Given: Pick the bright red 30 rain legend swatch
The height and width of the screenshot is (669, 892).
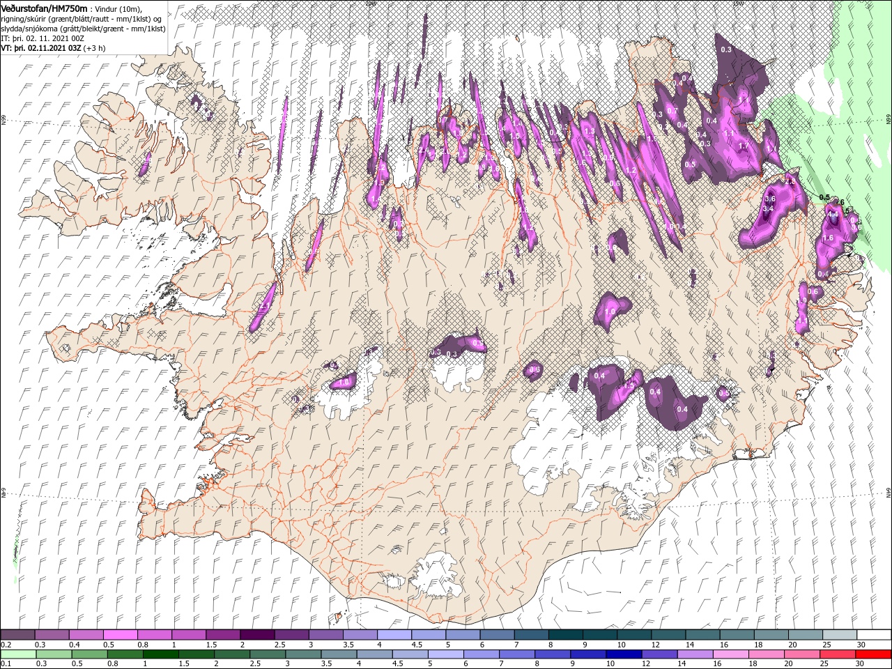Looking at the screenshot, I should (x=874, y=654).
